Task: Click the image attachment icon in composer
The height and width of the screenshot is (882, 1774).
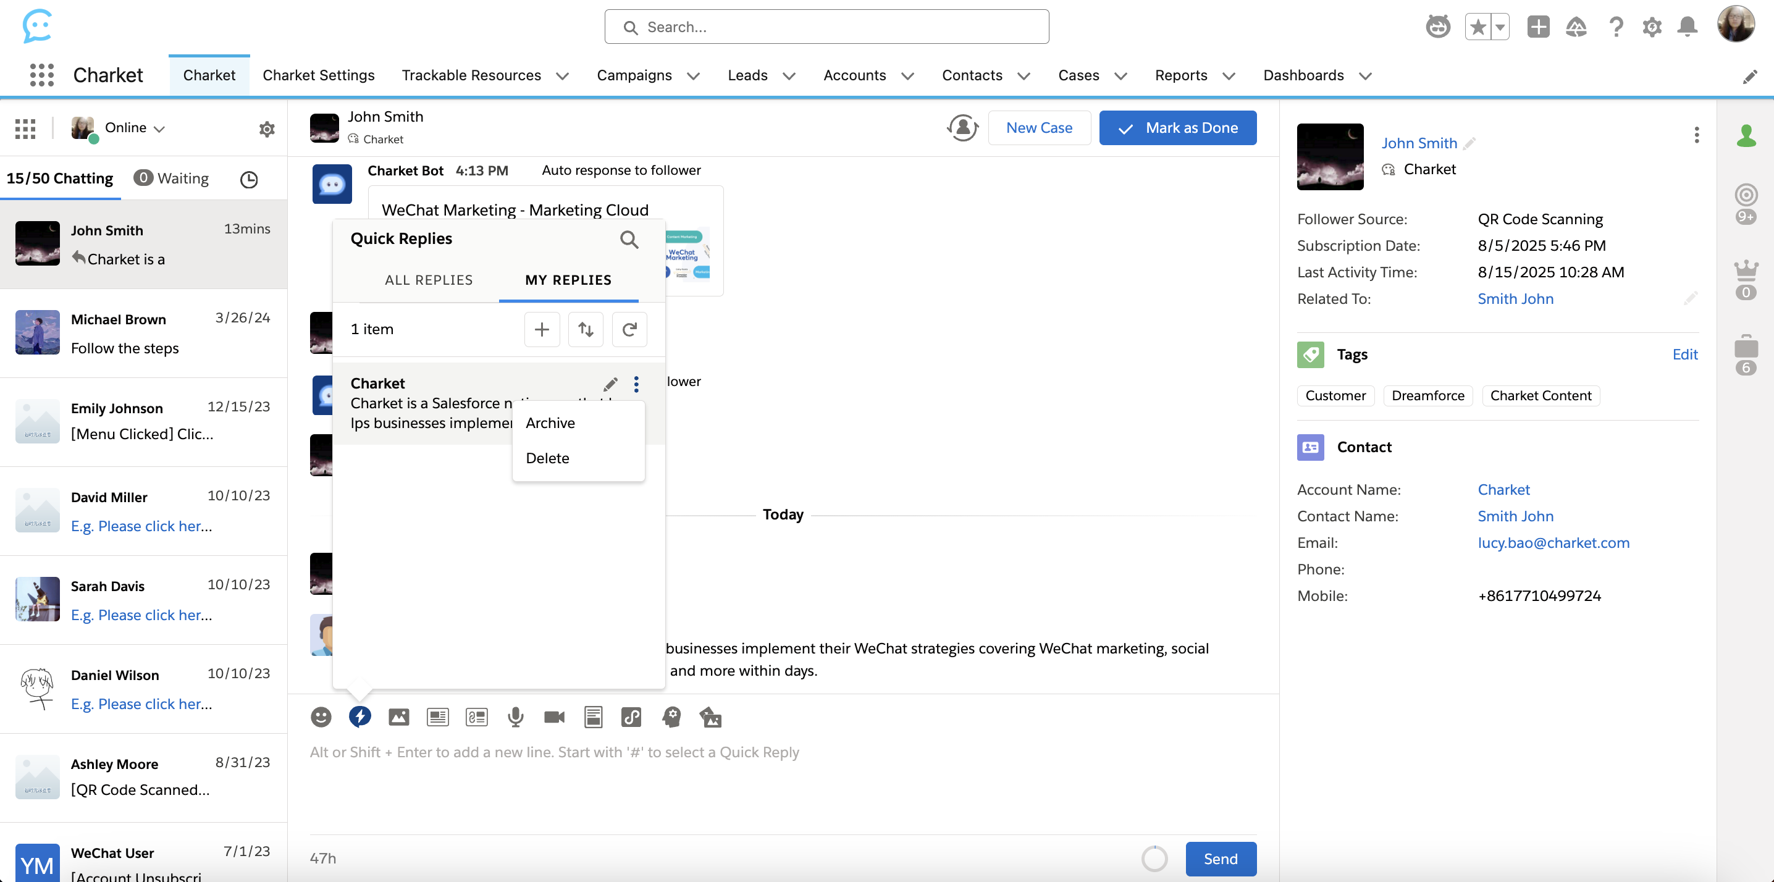Action: click(399, 716)
